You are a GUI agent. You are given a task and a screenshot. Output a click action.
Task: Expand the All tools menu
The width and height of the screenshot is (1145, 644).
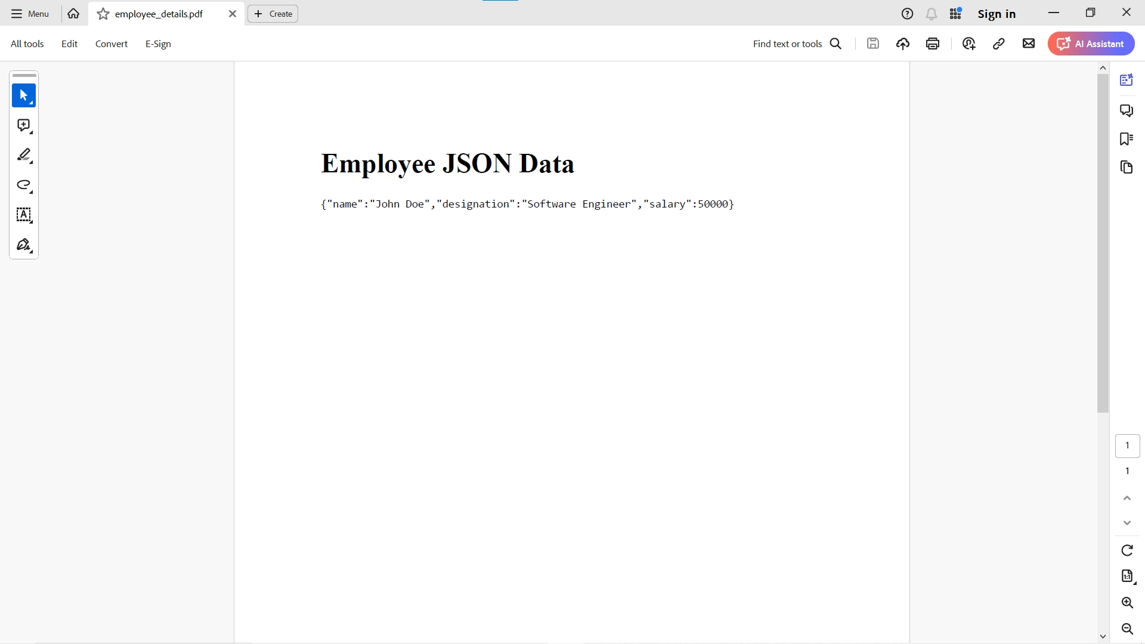(x=27, y=44)
